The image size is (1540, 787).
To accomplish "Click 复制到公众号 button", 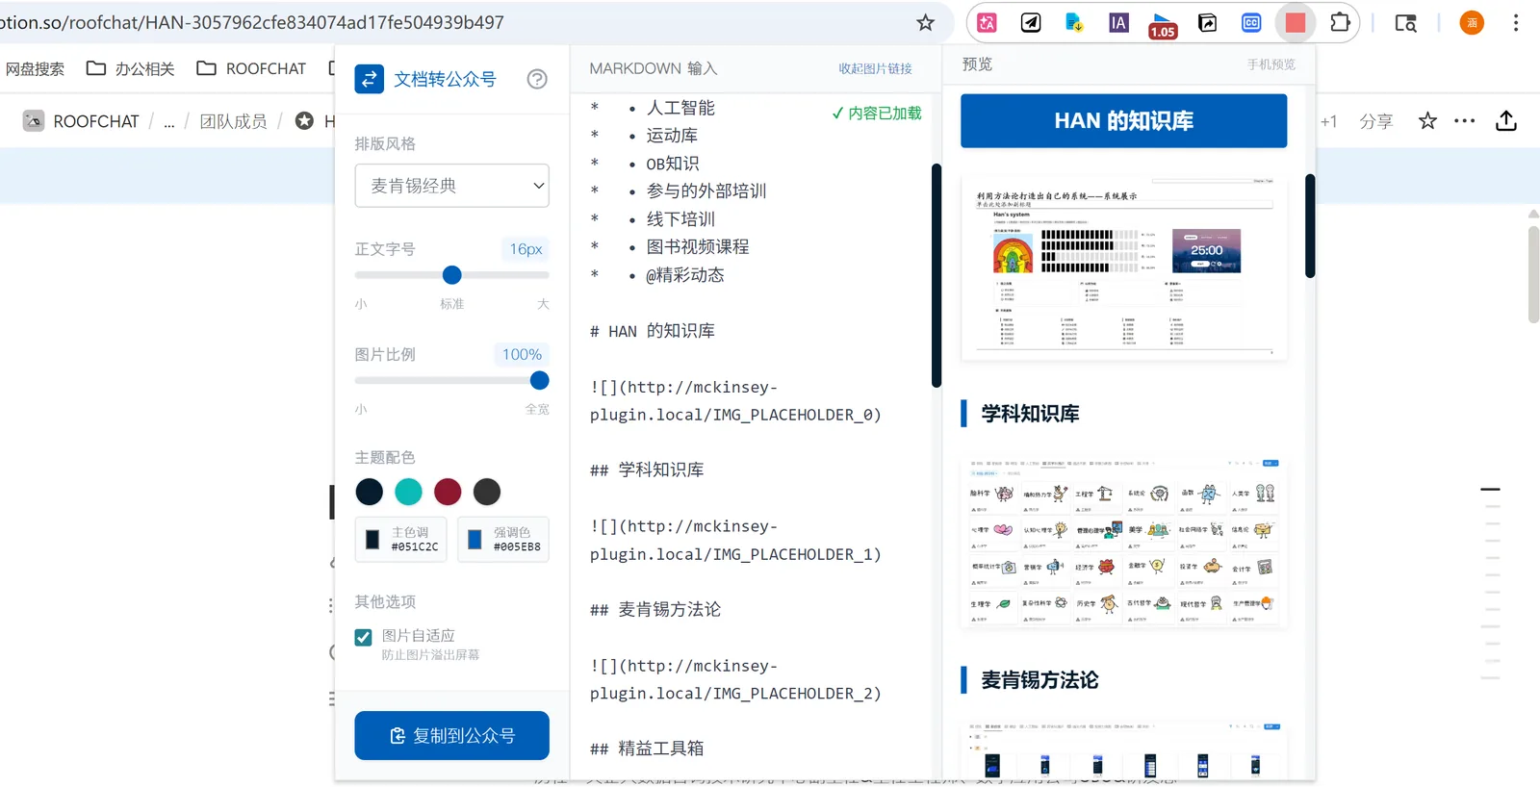I will click(x=451, y=736).
